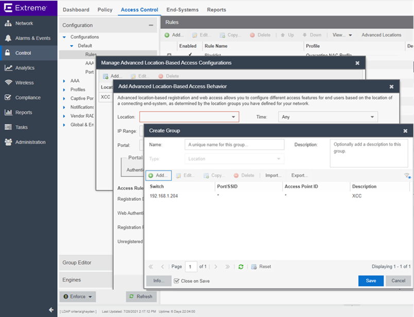Click Delete in the Create Group toolbar

pyautogui.click(x=244, y=175)
